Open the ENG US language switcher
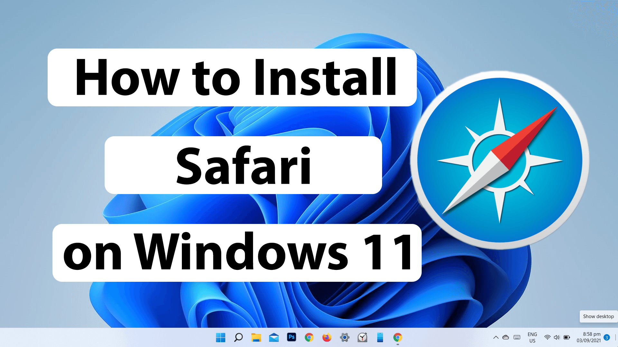The image size is (618, 347). click(x=532, y=337)
